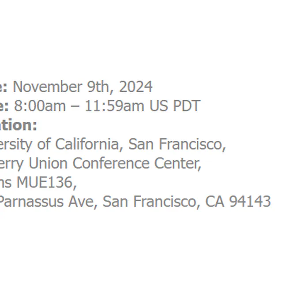This screenshot has height=289, width=289.
Task: Click the word Union
Action: [x=49, y=163]
